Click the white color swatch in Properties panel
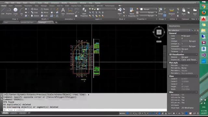The image size is (208, 117). (x=142, y=9)
